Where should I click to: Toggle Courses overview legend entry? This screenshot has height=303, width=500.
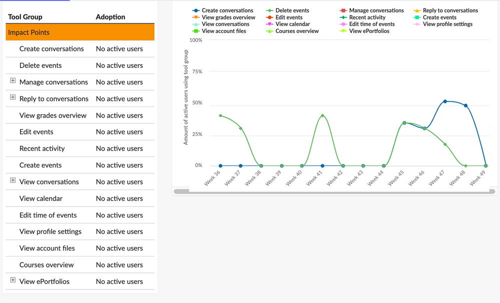292,31
